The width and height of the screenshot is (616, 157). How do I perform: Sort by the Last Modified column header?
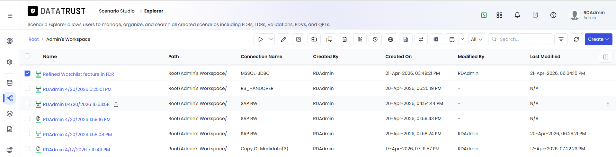[545, 57]
